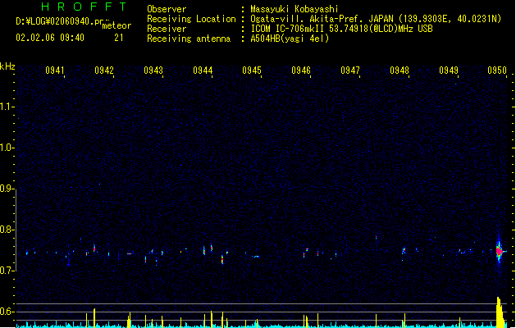
Task: Click the gray frequency range bar on left axis
Action: click(16, 230)
